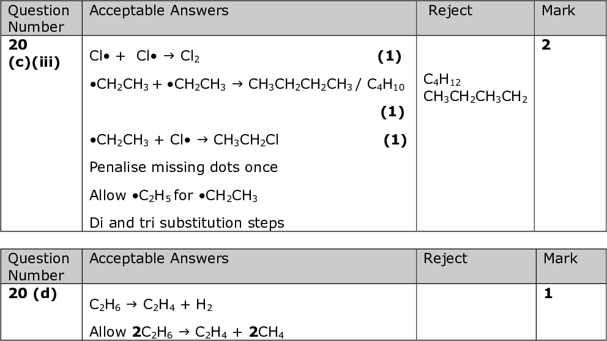607x341 pixels.
Task: Click the top table's 'Acceptable Answers' header
Action: point(158,10)
